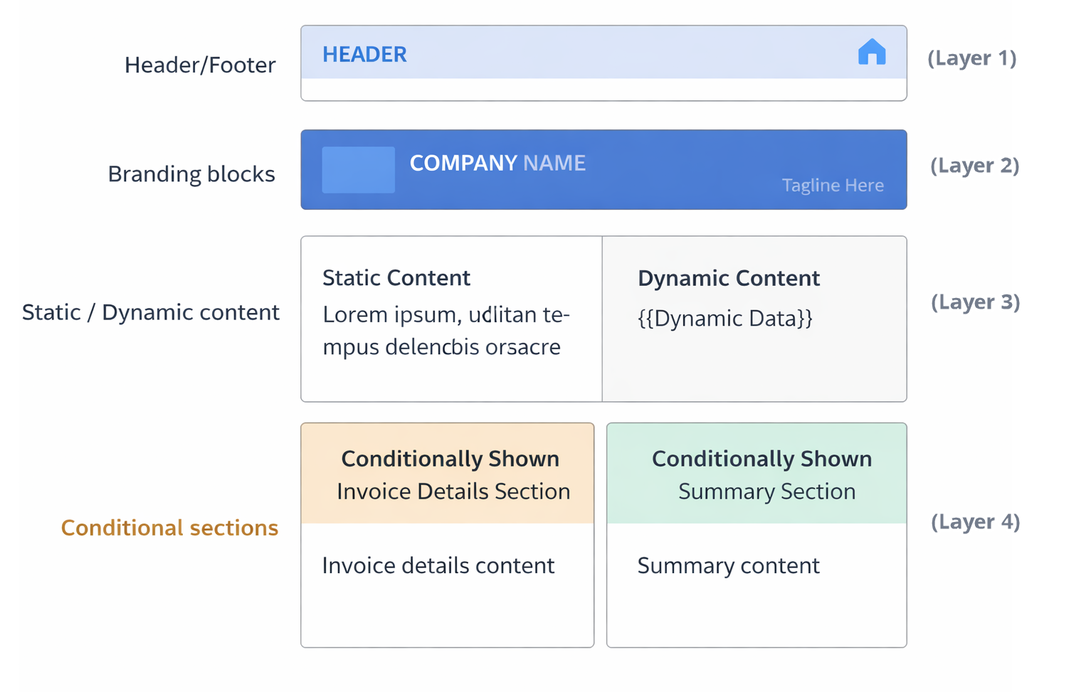Select the Dynamic Content heading
Image resolution: width=1091 pixels, height=692 pixels.
[x=728, y=278]
